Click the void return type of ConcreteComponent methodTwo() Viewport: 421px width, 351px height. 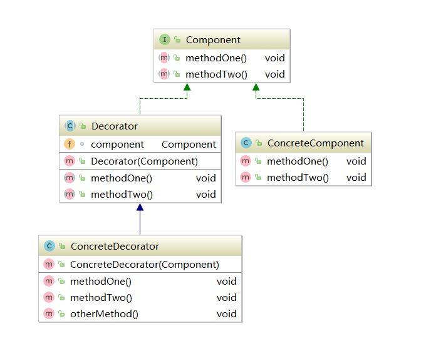pos(356,178)
